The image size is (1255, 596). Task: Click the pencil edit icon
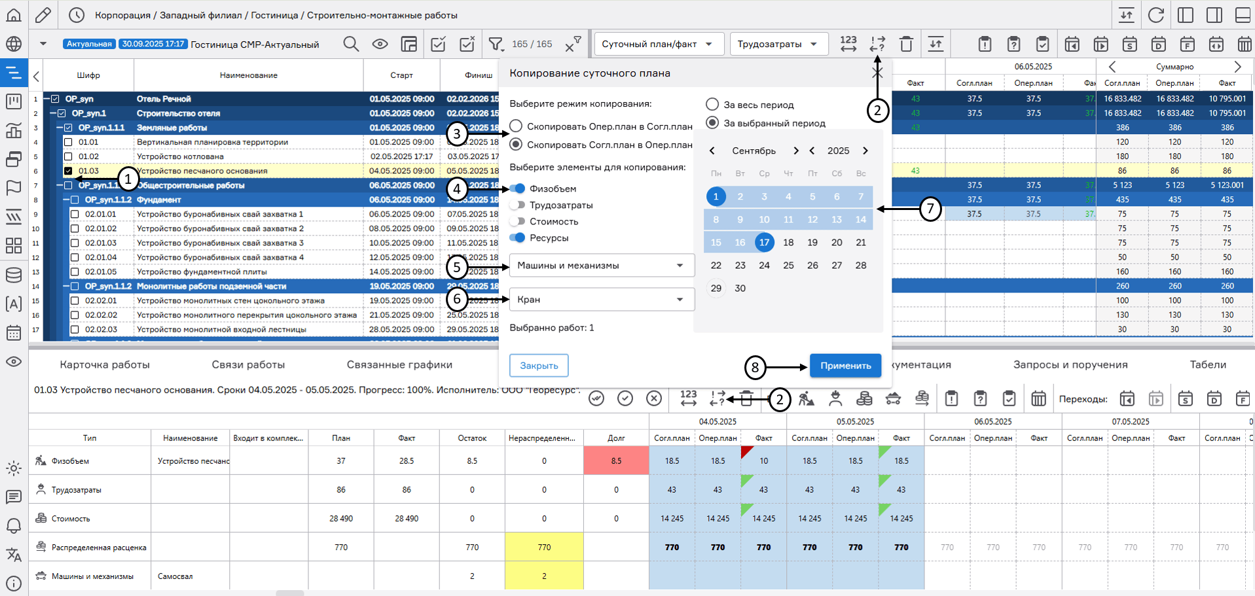coord(43,15)
